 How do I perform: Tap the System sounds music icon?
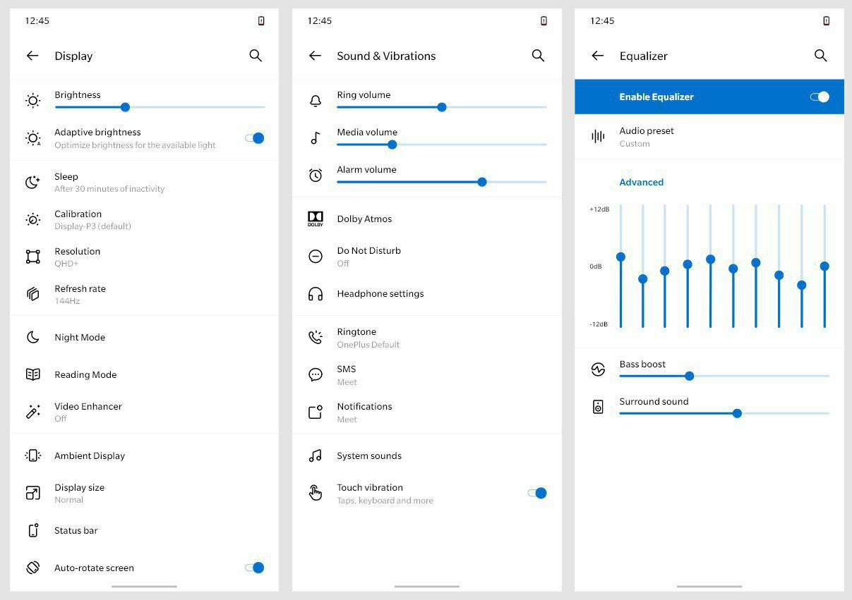[x=316, y=455]
